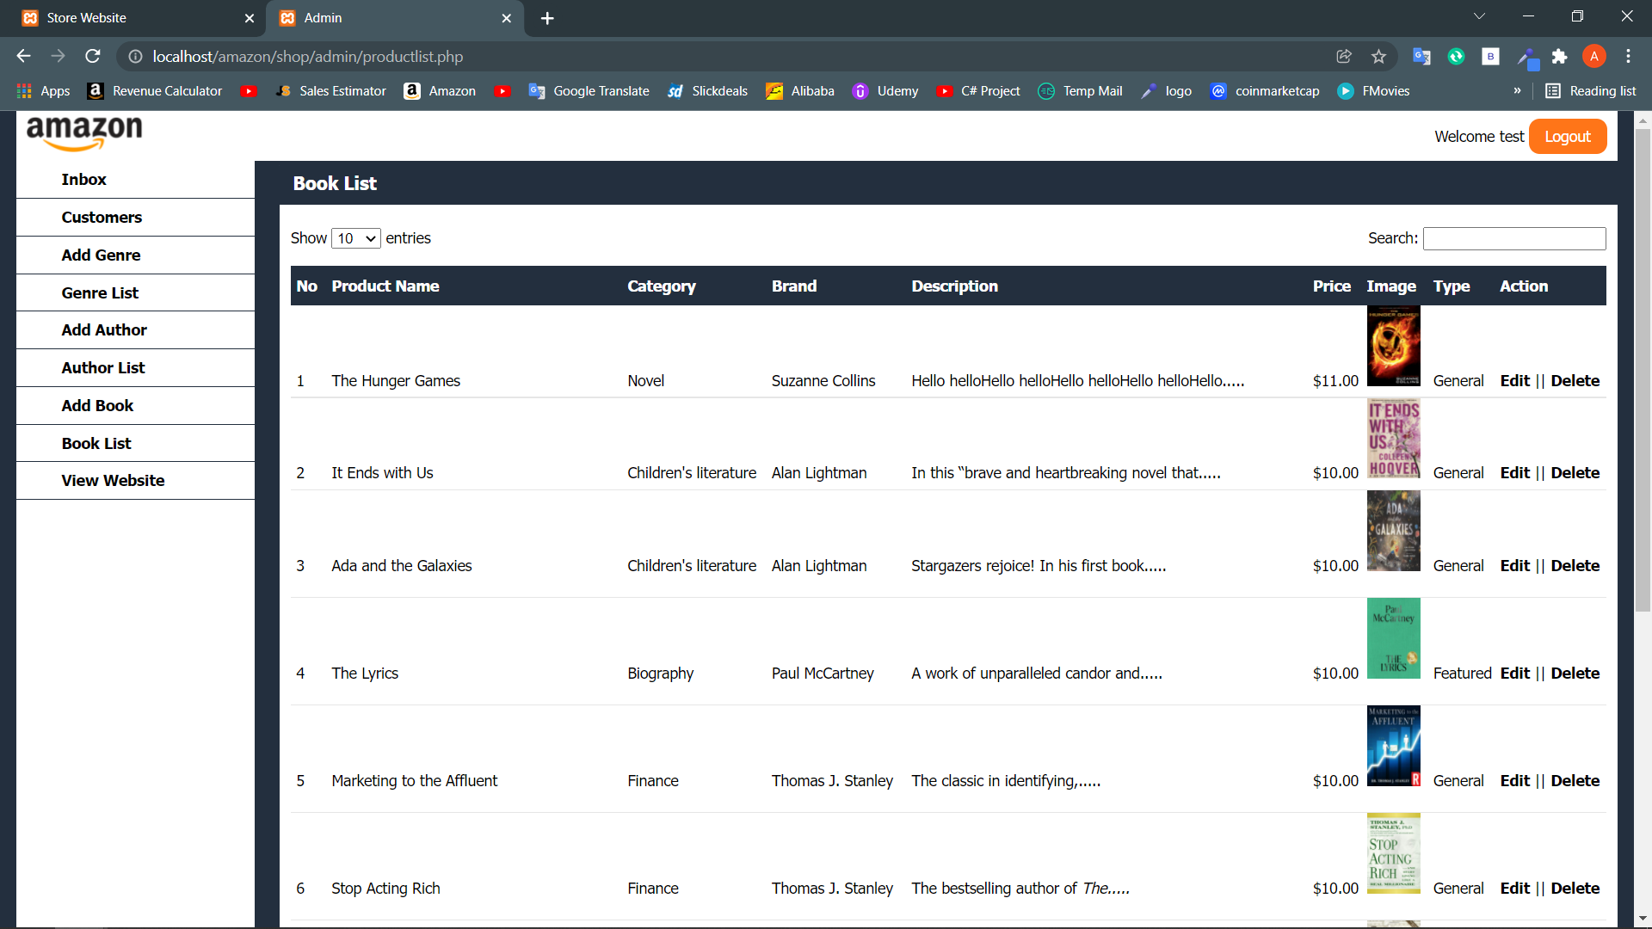
Task: Open the tab search chevron
Action: click(1479, 15)
